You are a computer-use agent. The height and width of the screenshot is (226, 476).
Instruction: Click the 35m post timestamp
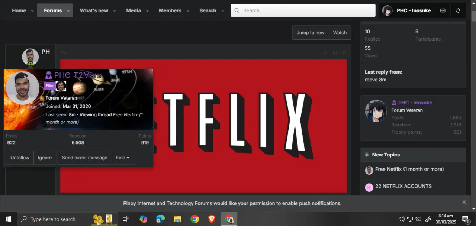click(64, 53)
